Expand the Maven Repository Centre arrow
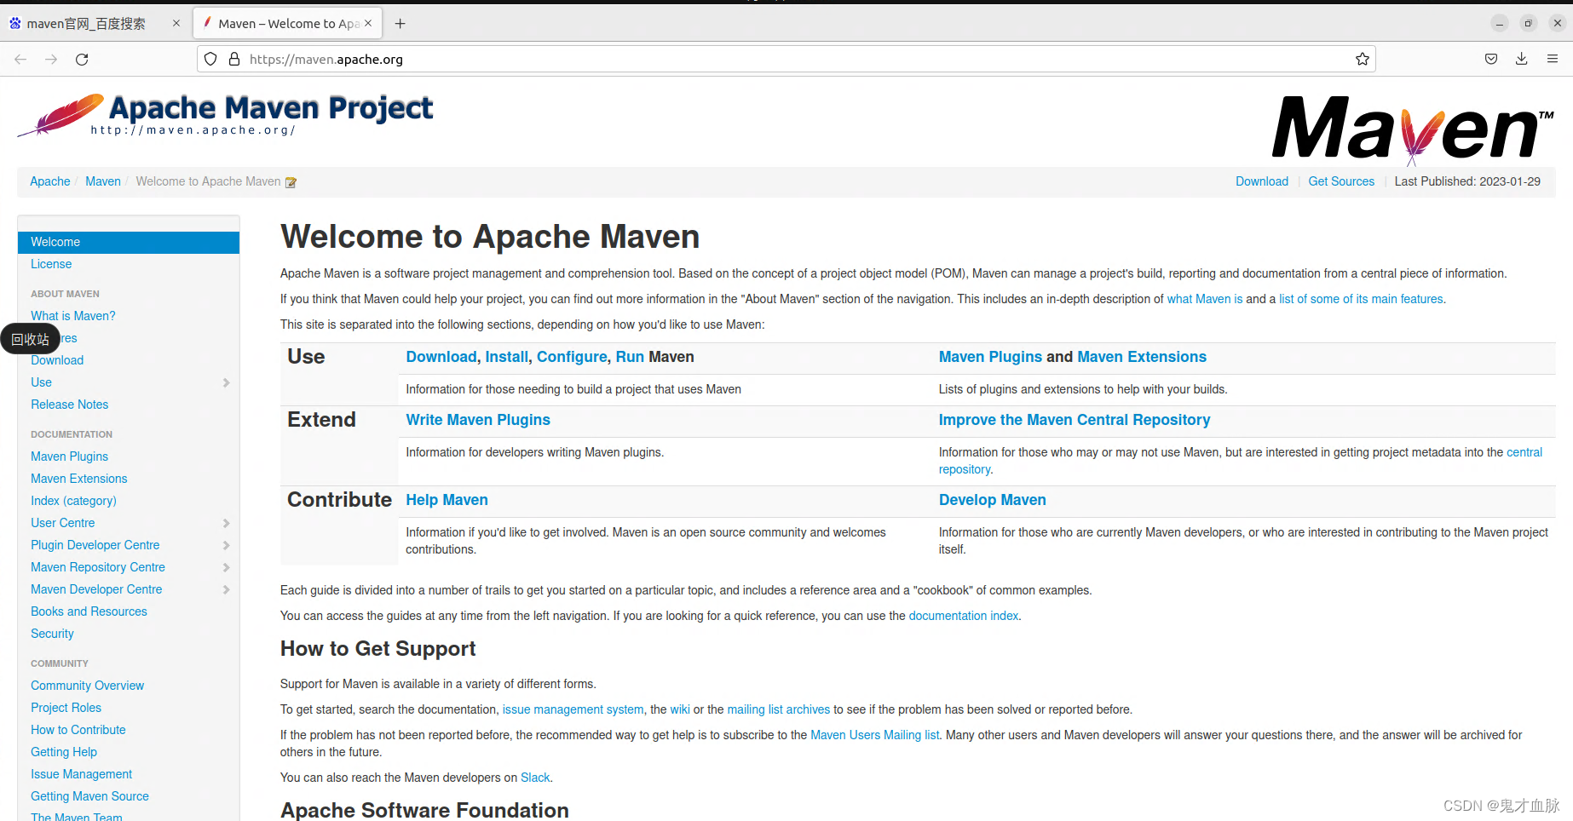 coord(227,567)
